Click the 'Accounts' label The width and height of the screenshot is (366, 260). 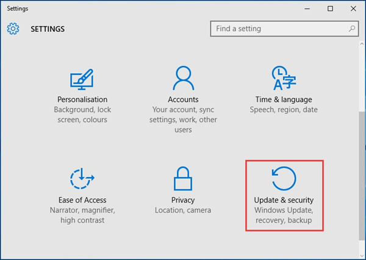click(183, 99)
